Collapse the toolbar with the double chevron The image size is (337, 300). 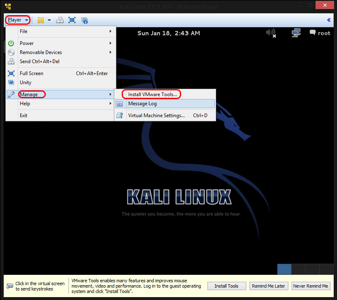click(x=329, y=20)
